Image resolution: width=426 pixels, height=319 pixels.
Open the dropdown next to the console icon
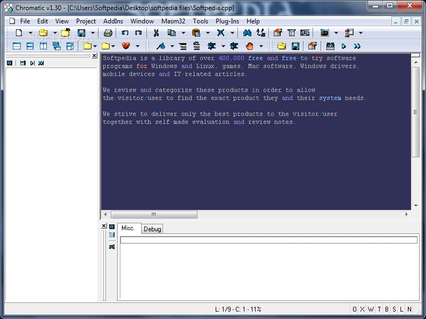tap(336, 33)
